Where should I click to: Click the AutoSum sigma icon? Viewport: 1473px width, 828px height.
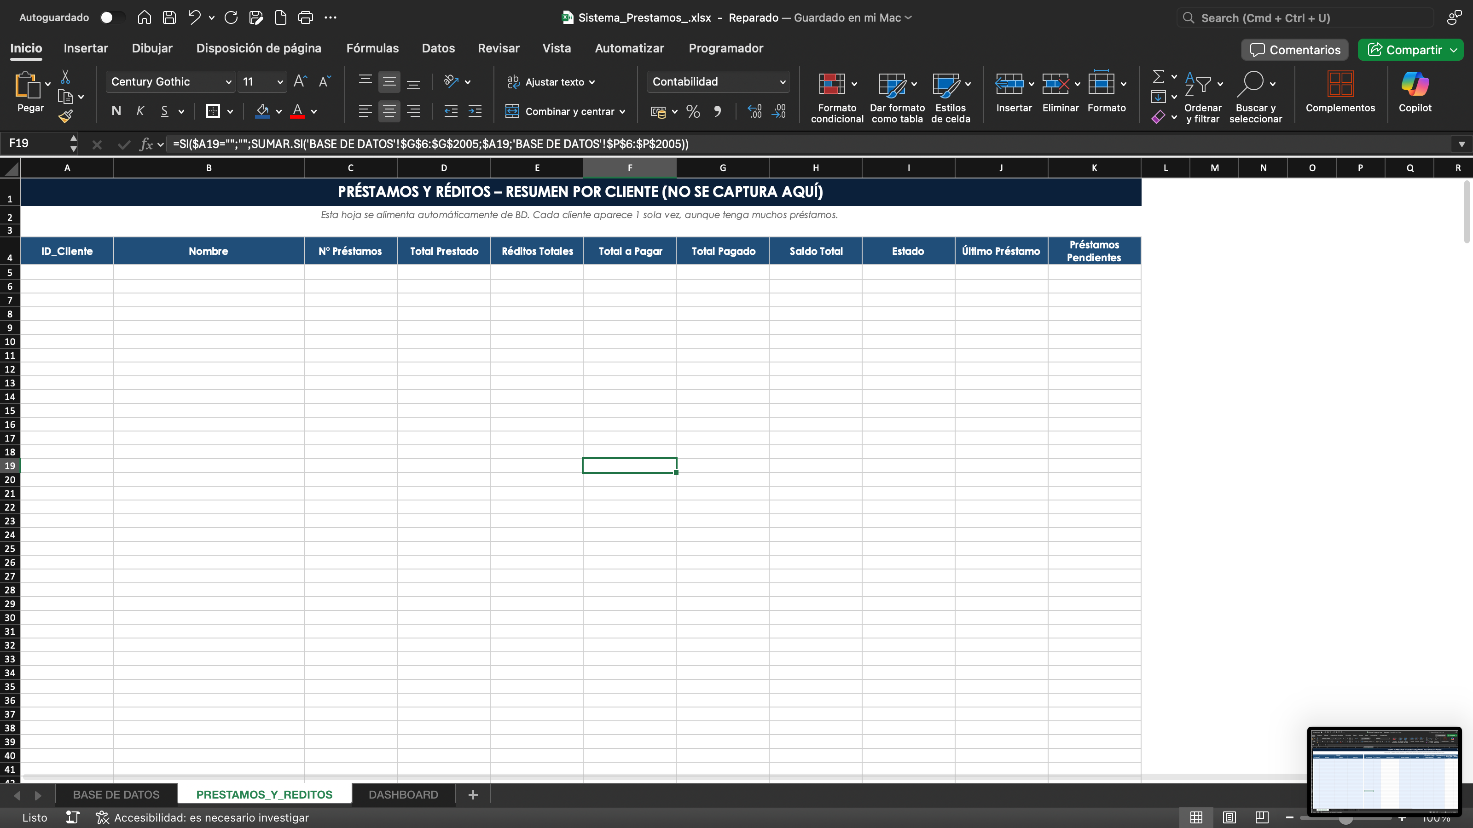click(x=1158, y=76)
